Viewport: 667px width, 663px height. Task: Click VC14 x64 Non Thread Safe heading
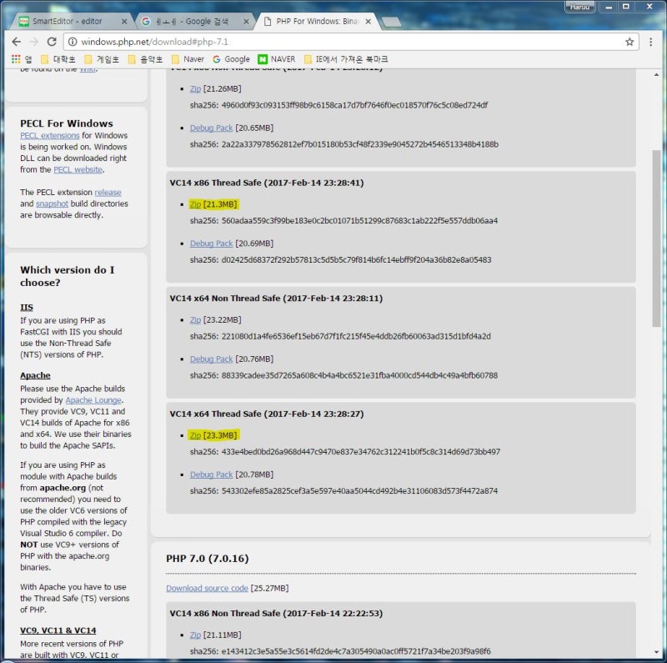pos(276,299)
